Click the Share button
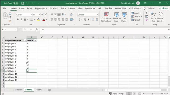Viewport: 170px width, 95px height. coord(164,8)
